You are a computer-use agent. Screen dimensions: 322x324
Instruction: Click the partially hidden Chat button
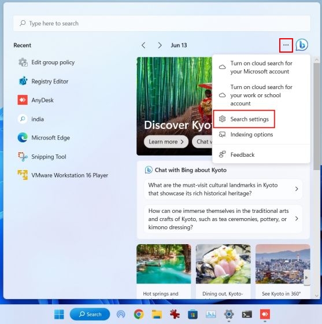pyautogui.click(x=202, y=142)
